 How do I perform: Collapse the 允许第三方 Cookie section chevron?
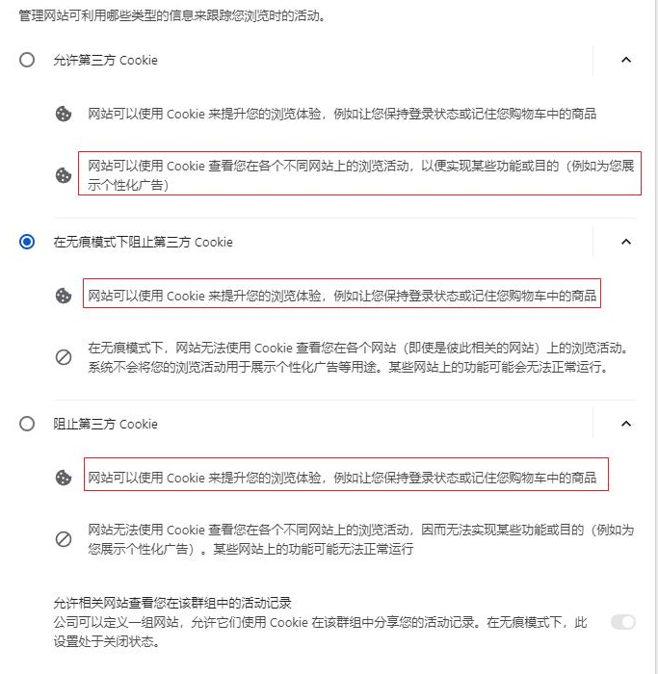click(626, 60)
